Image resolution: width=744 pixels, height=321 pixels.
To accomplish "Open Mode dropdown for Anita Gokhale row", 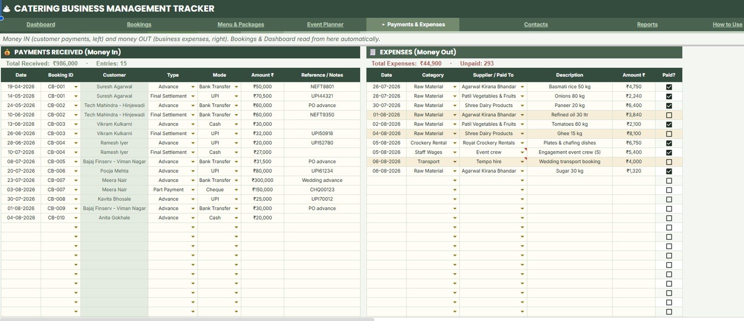I will point(236,218).
